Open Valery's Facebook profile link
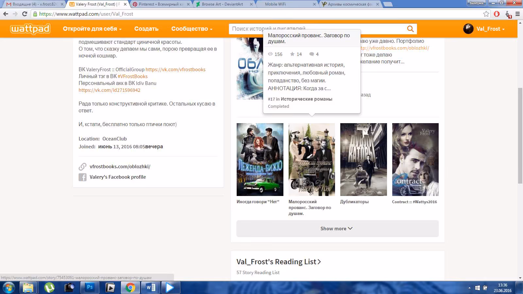The width and height of the screenshot is (523, 294). pos(118,177)
